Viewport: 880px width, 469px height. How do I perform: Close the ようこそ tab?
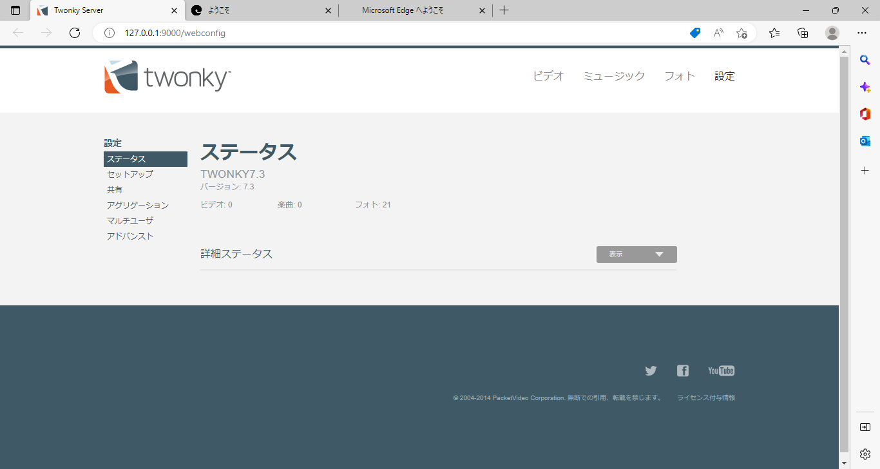click(x=328, y=10)
